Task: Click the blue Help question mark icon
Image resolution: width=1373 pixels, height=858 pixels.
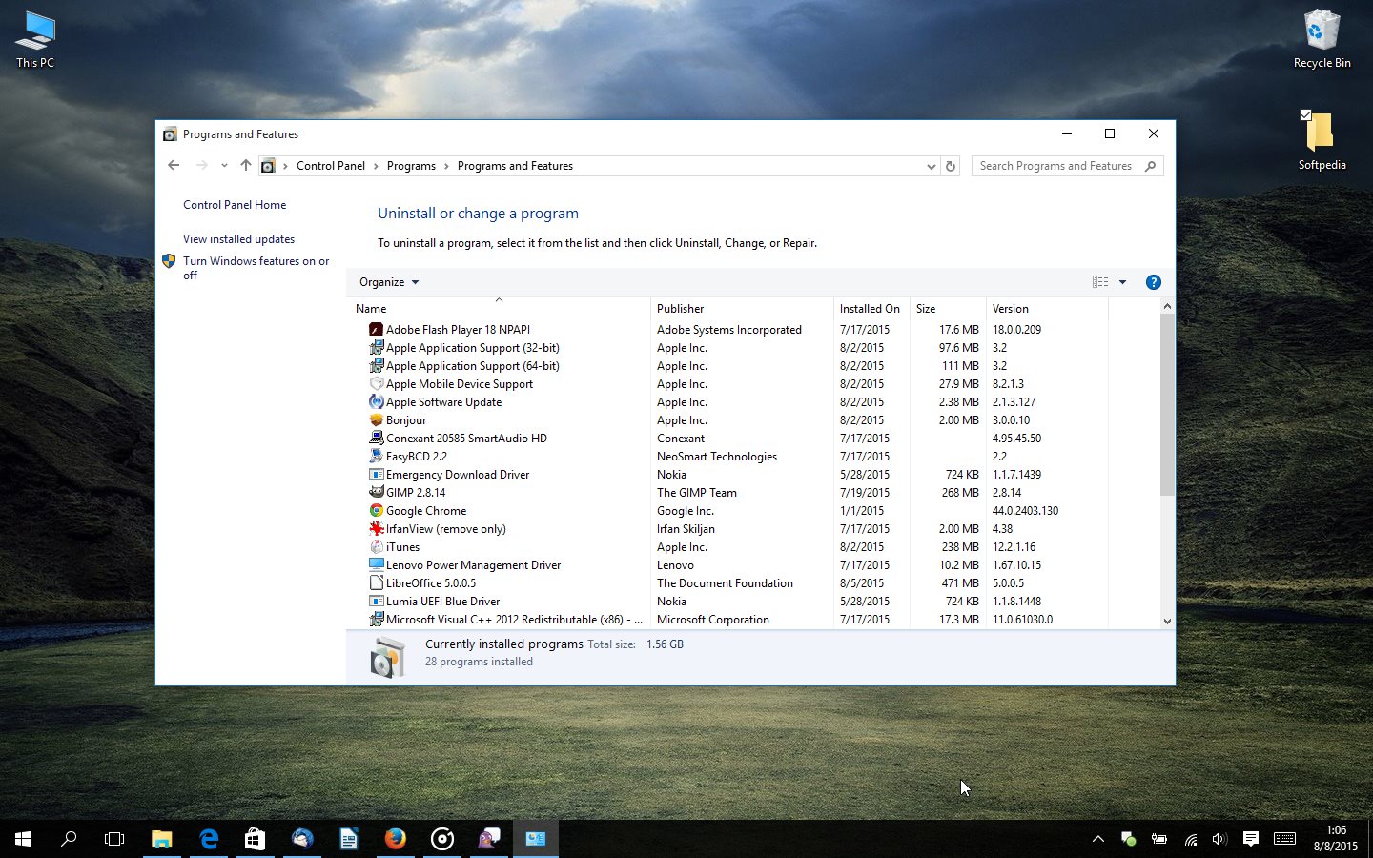Action: point(1153,282)
